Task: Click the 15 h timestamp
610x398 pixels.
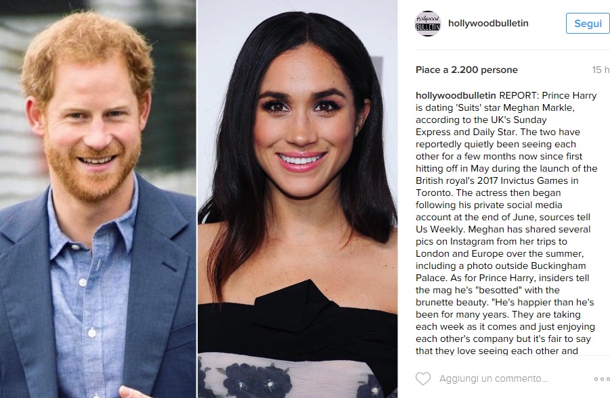Action: coord(601,70)
